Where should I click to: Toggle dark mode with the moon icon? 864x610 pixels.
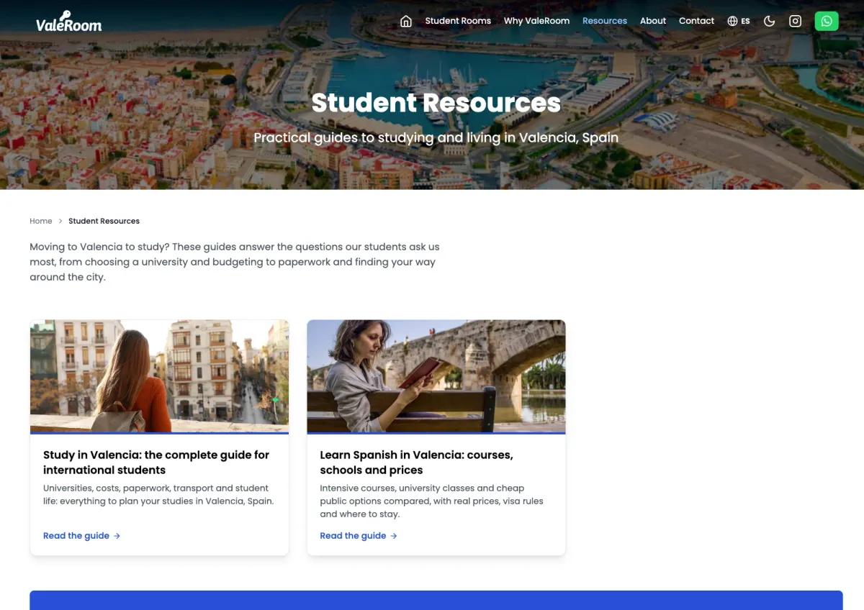click(x=770, y=21)
